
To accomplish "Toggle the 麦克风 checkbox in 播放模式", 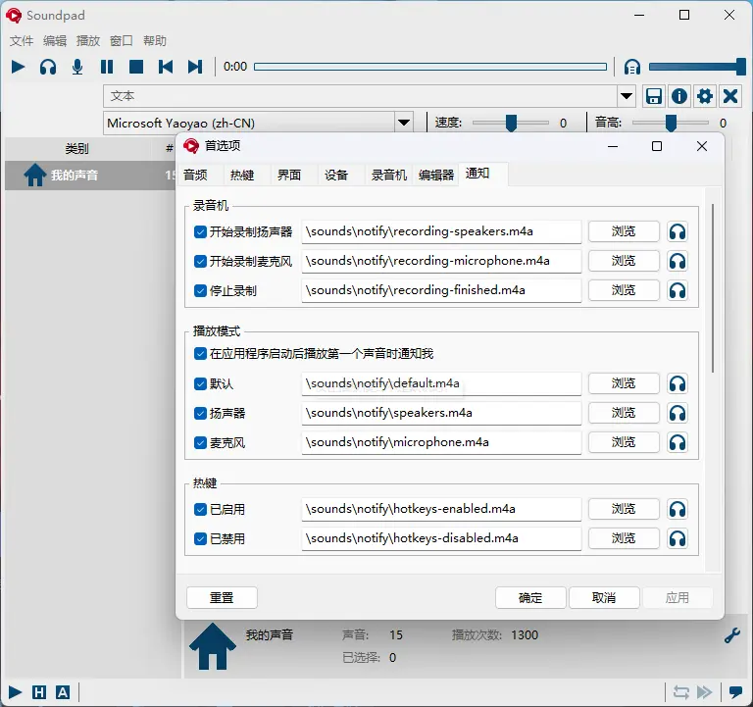I will pos(200,442).
